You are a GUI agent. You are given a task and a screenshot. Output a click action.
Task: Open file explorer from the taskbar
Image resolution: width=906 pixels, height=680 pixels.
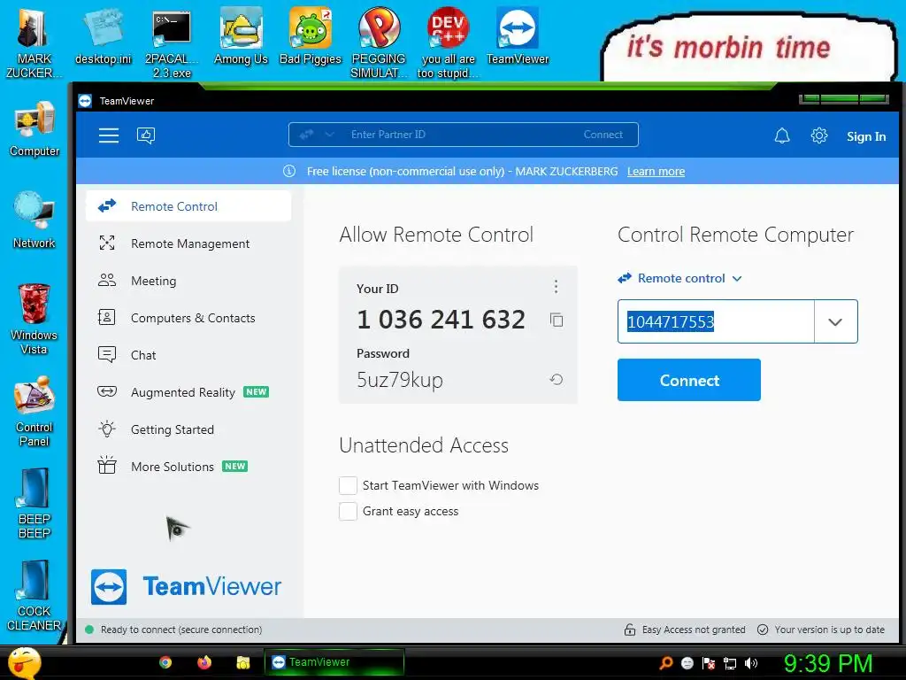point(242,662)
